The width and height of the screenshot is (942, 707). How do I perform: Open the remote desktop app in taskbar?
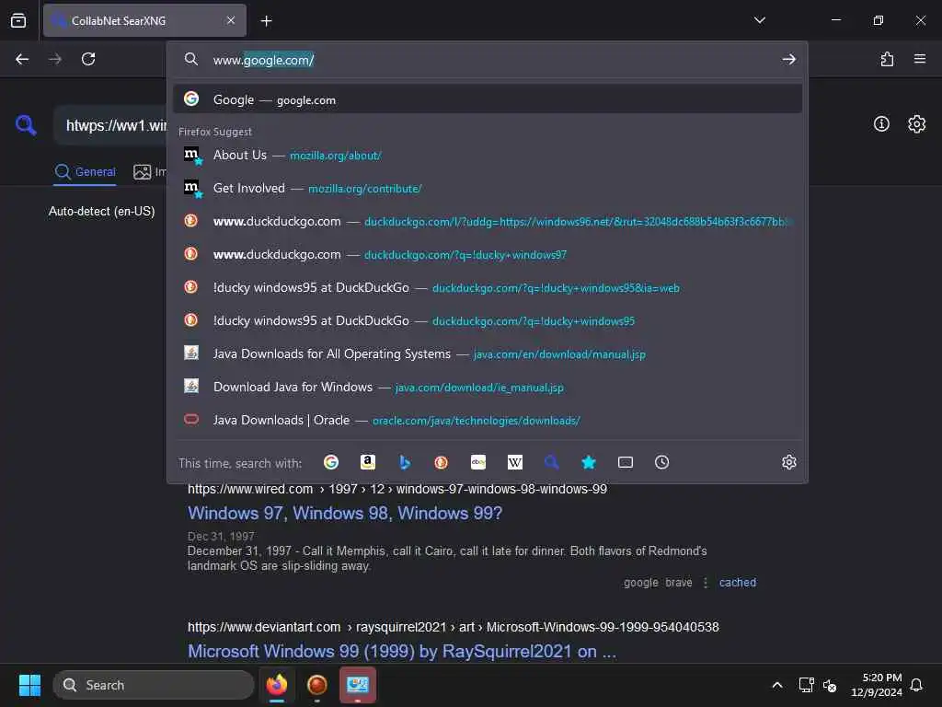358,685
